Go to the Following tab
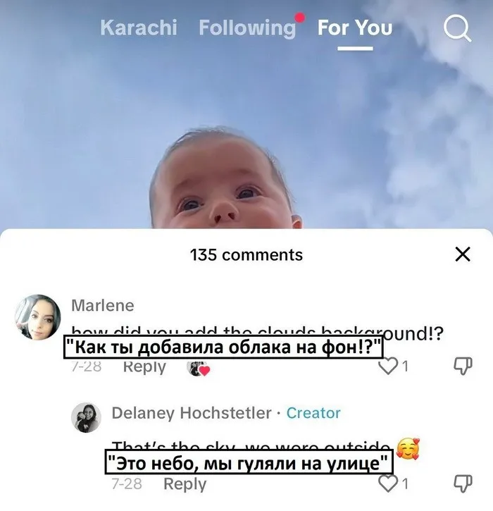 247,28
